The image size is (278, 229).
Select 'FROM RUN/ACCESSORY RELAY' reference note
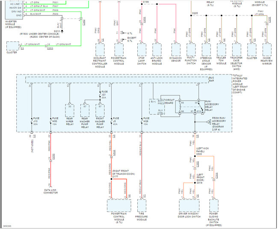point(219,124)
